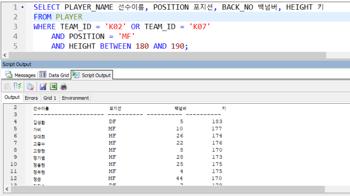Open the Grid 1 sub-tab
The image size is (350, 196).
pos(50,98)
